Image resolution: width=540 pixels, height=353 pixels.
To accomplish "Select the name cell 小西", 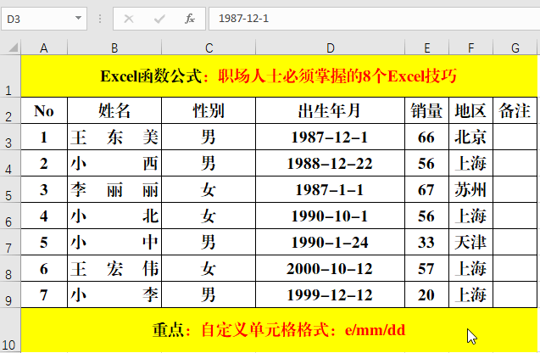I will [x=114, y=164].
